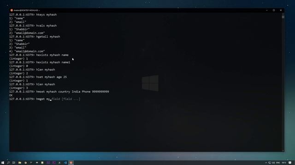Image resolution: width=295 pixels, height=165 pixels.
Task: Click the terminal scrollbar thumb
Action: click(283, 17)
